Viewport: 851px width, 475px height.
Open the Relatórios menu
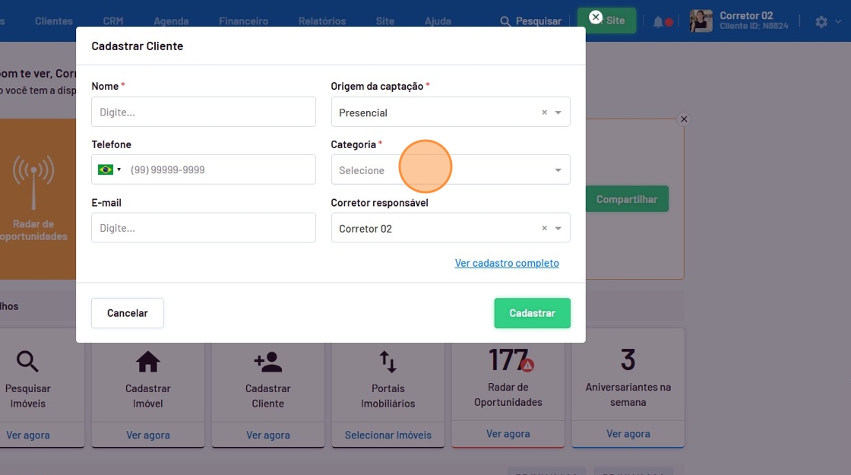(321, 21)
